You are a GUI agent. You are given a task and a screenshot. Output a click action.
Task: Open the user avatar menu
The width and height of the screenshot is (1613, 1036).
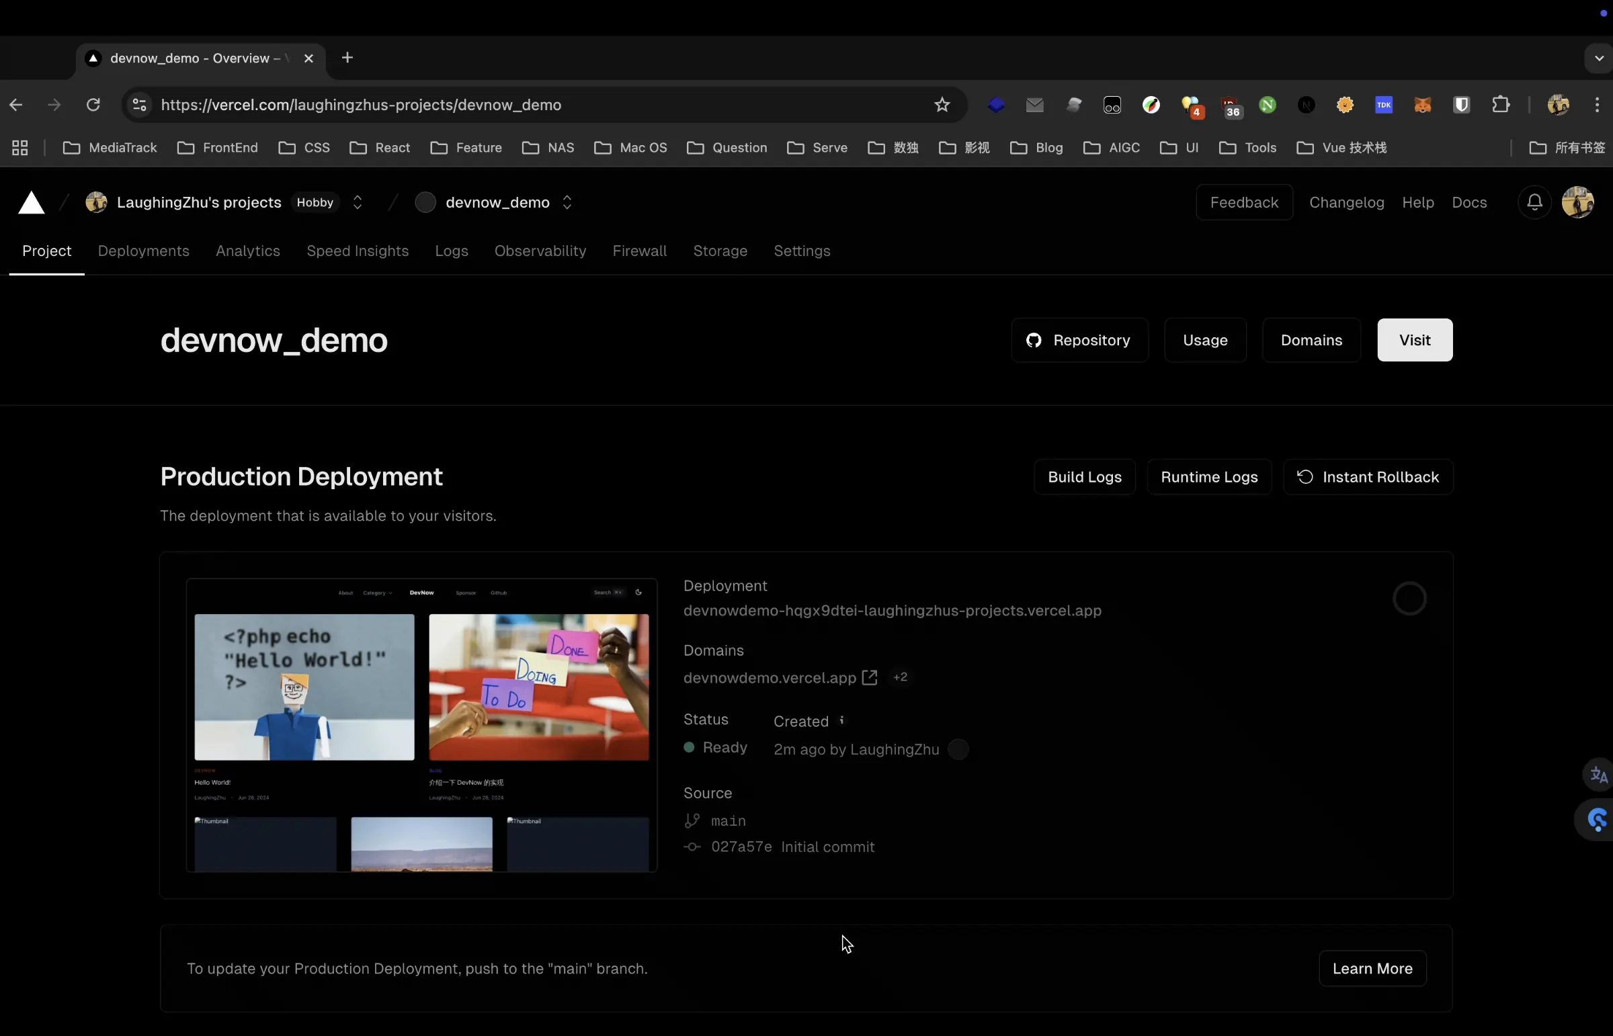pos(1577,202)
